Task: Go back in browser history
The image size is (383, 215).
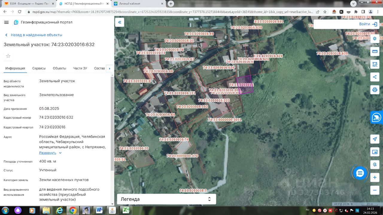Action: pos(5,12)
